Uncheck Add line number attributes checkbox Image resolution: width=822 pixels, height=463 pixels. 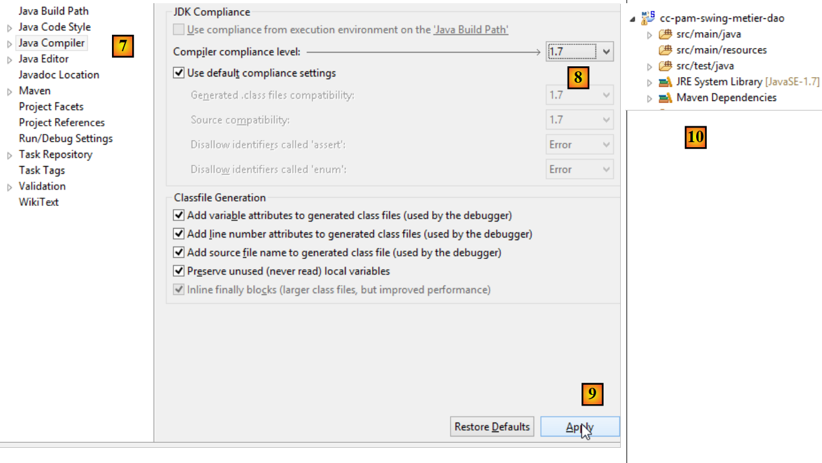179,234
